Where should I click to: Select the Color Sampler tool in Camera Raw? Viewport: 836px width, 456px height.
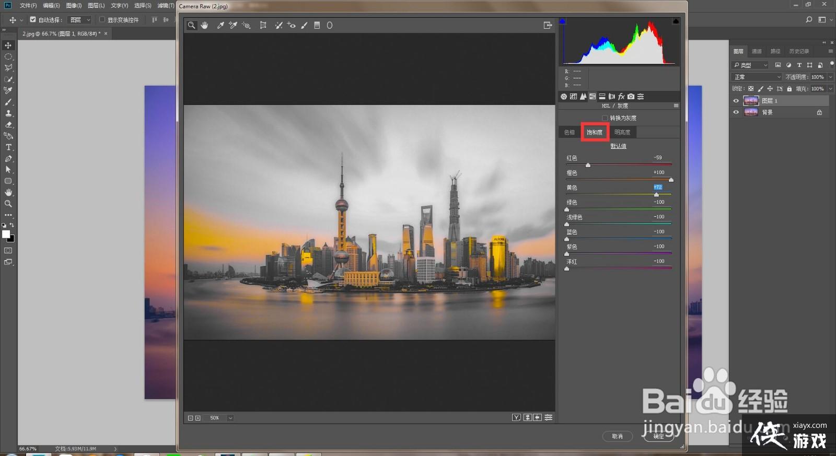click(x=233, y=25)
